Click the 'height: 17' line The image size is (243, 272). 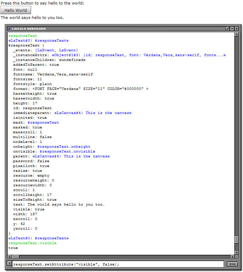(25, 103)
